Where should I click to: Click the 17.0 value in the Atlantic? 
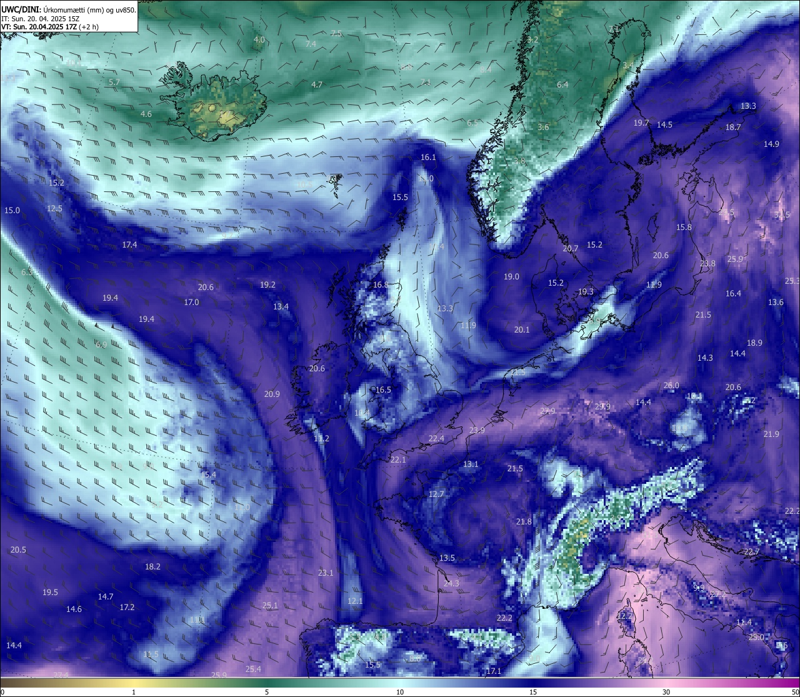[x=191, y=303]
